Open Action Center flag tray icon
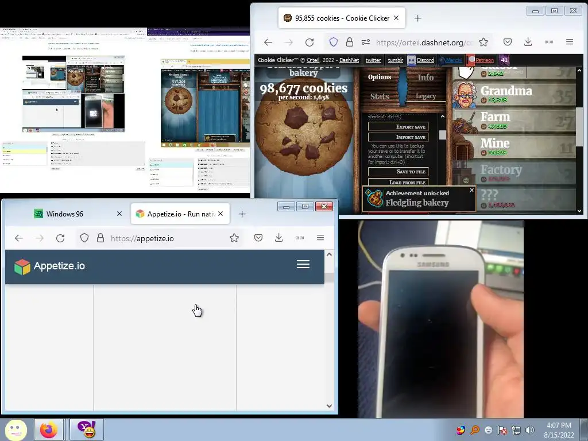The height and width of the screenshot is (441, 588). click(x=502, y=430)
